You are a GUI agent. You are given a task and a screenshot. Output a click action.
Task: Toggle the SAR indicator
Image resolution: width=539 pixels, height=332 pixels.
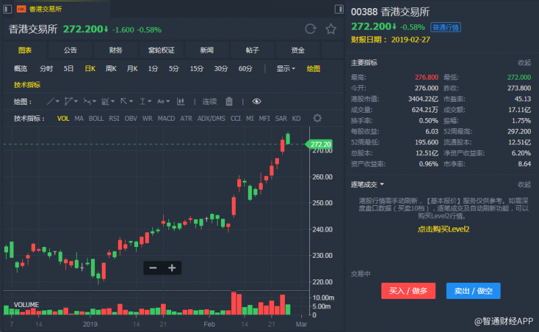(281, 119)
